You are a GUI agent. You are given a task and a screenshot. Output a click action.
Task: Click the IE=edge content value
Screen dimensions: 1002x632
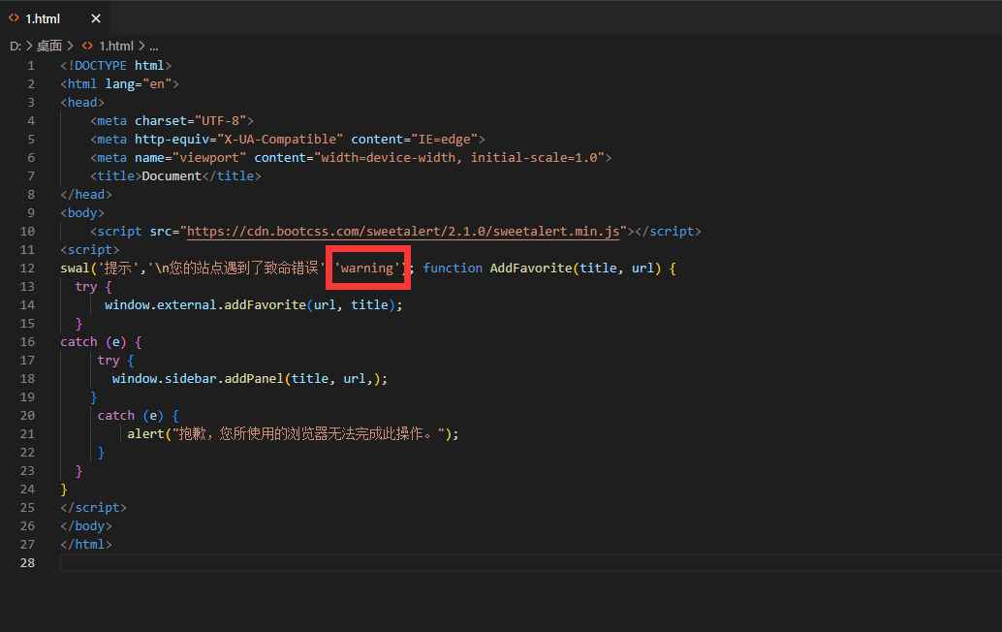(x=445, y=140)
